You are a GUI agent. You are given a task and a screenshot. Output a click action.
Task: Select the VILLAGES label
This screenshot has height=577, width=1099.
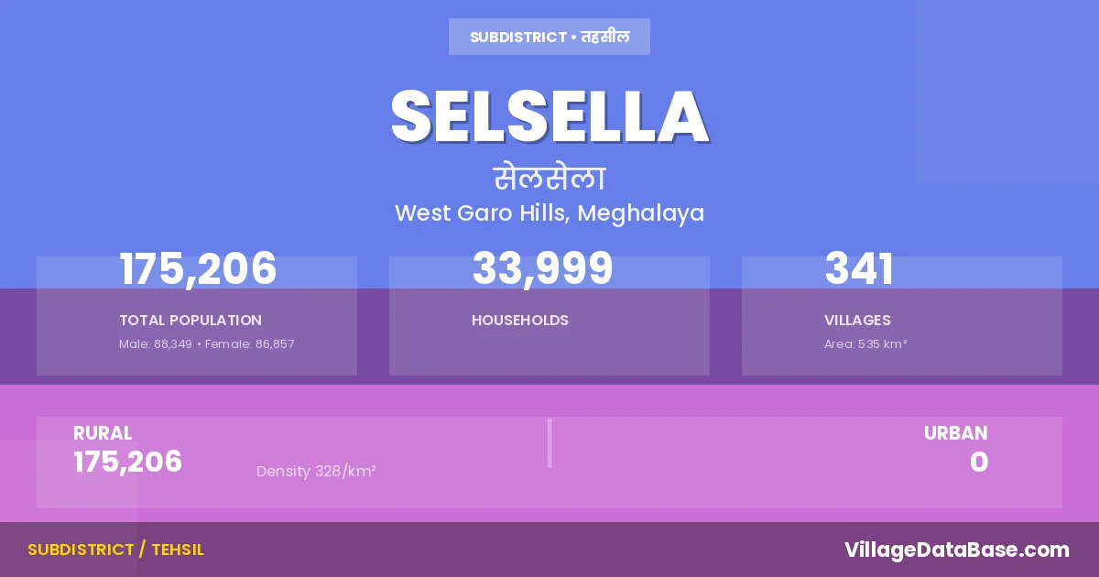(857, 321)
